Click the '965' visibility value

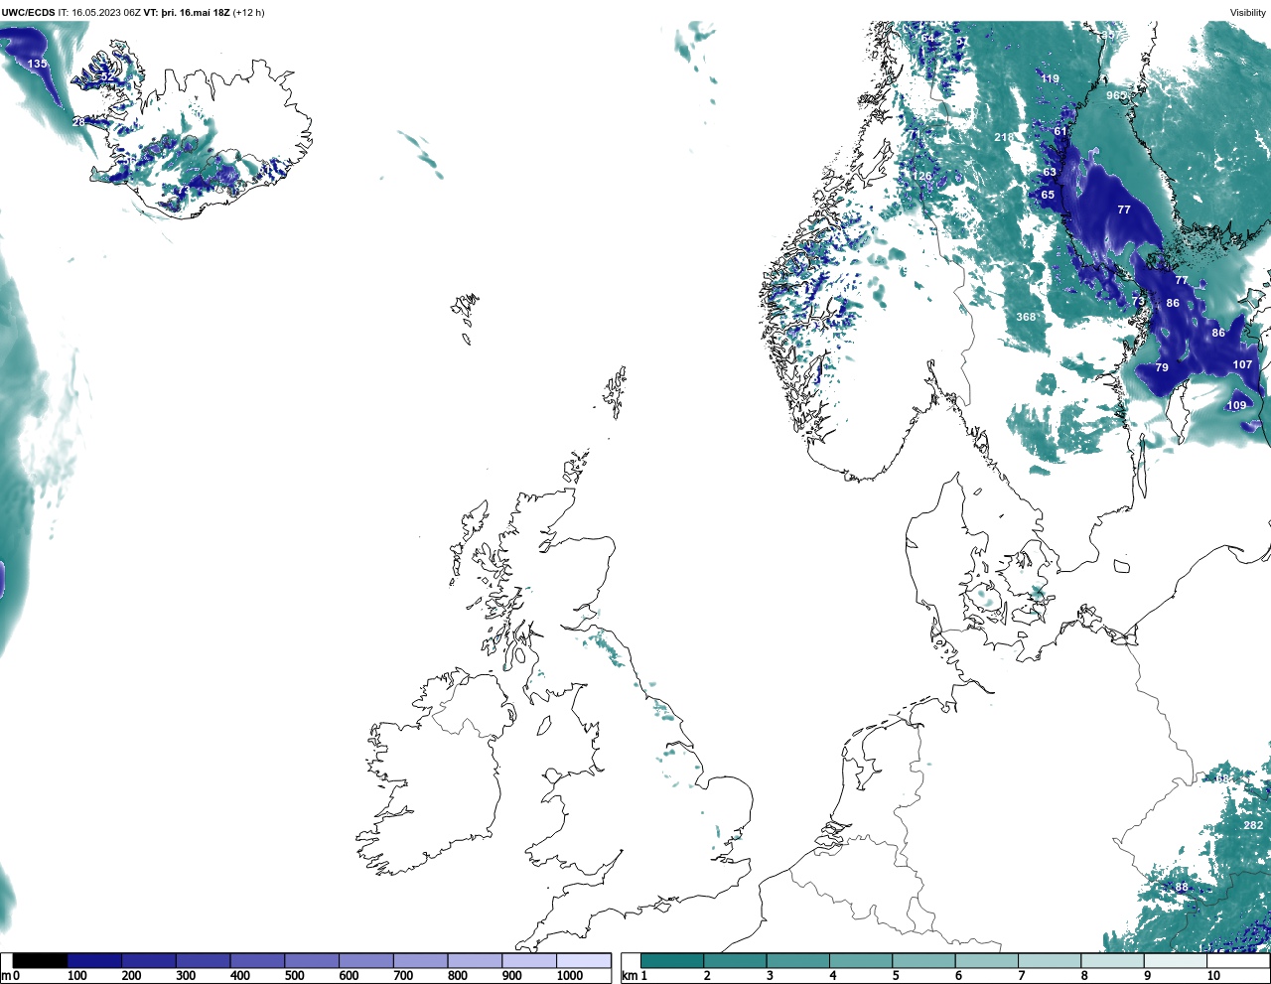pyautogui.click(x=1116, y=96)
